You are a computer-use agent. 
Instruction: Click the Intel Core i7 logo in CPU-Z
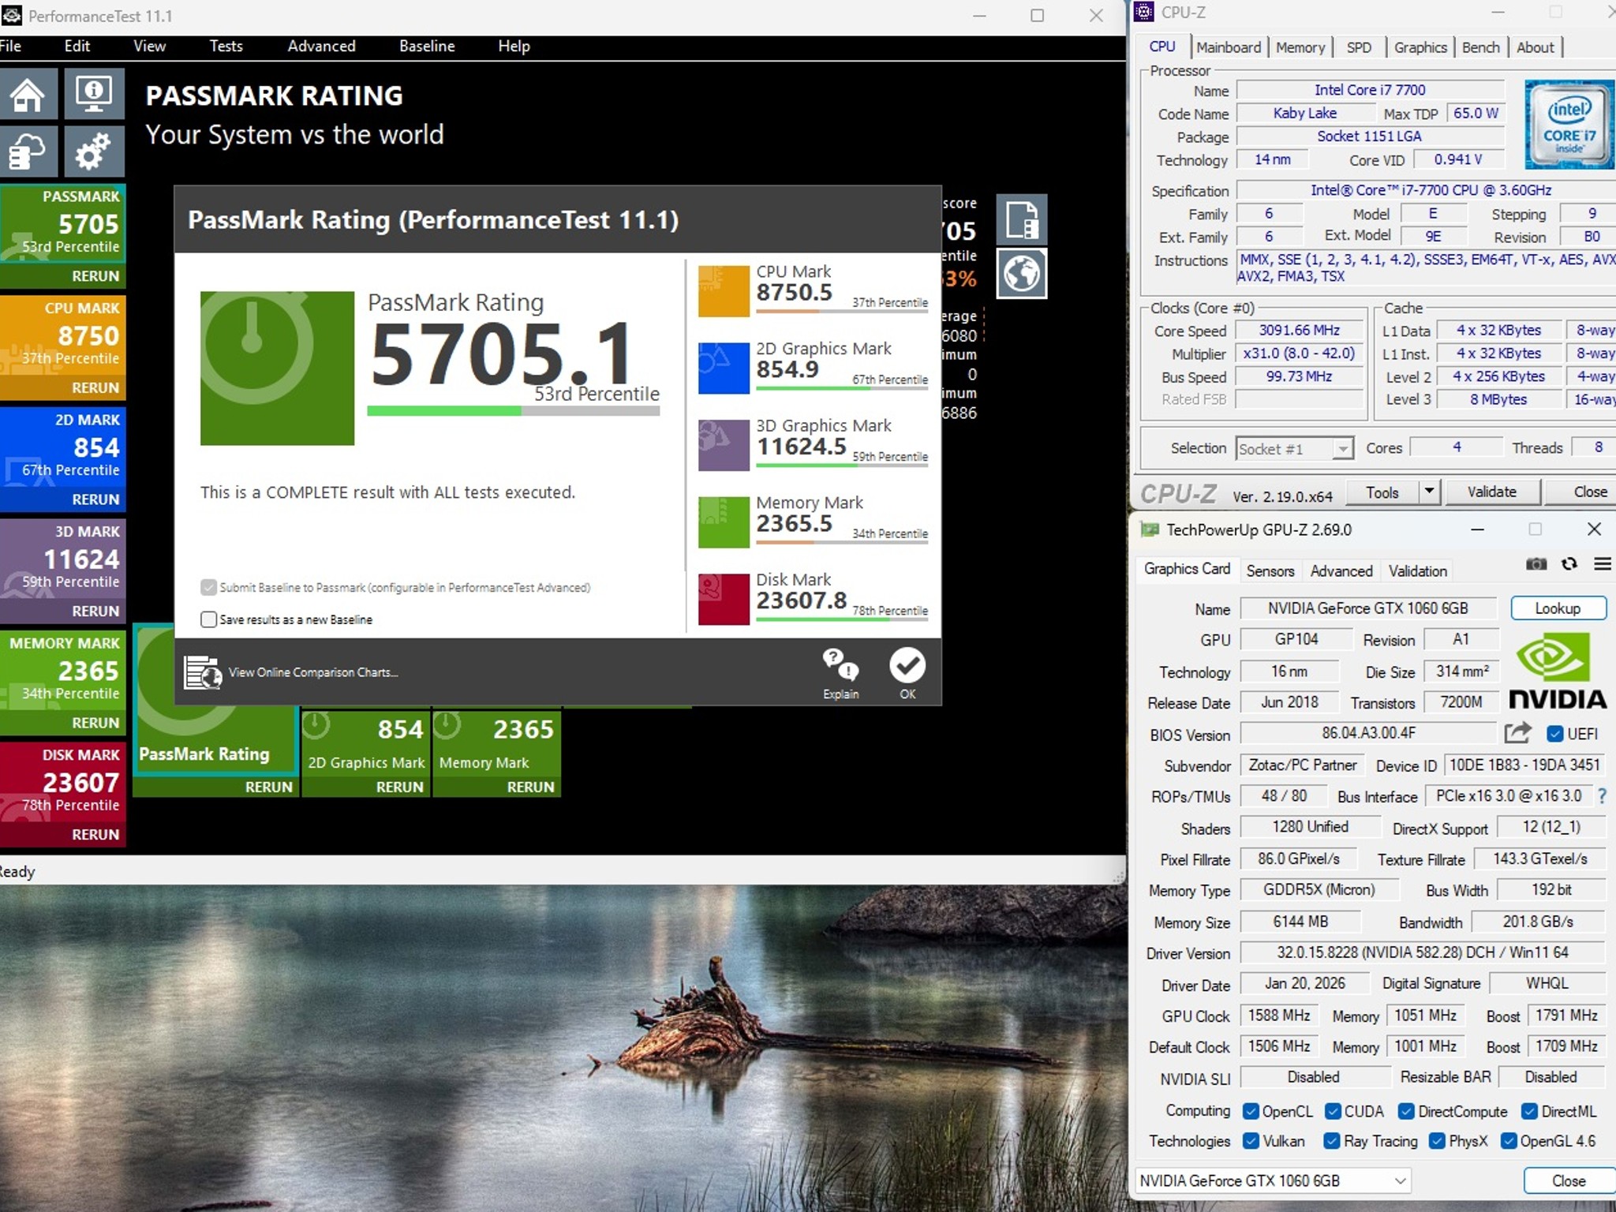(1569, 124)
